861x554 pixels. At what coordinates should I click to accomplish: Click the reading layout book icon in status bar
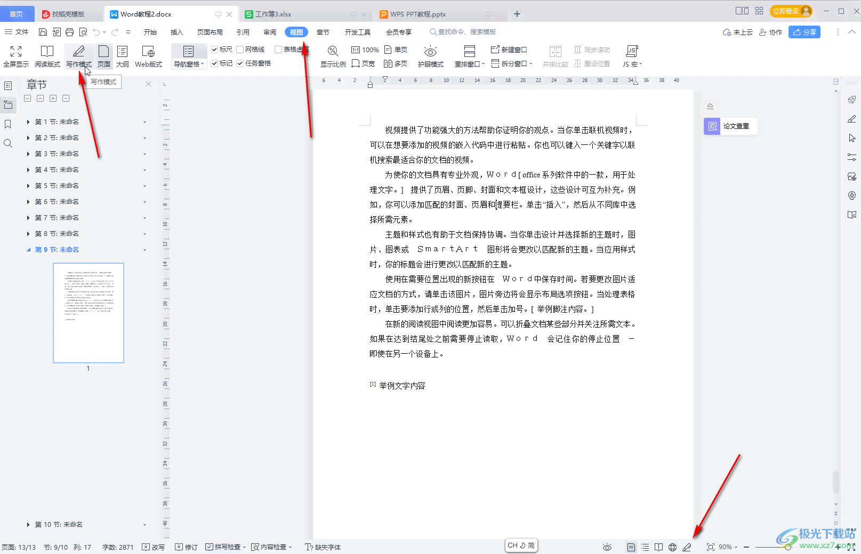[659, 547]
